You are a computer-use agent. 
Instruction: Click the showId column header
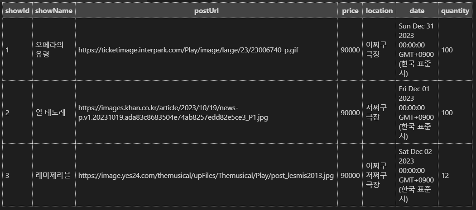(x=17, y=10)
